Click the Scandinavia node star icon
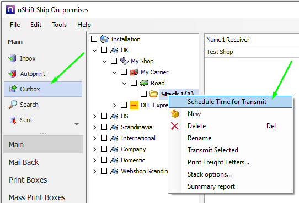The width and height of the screenshot is (299, 203). click(x=114, y=127)
